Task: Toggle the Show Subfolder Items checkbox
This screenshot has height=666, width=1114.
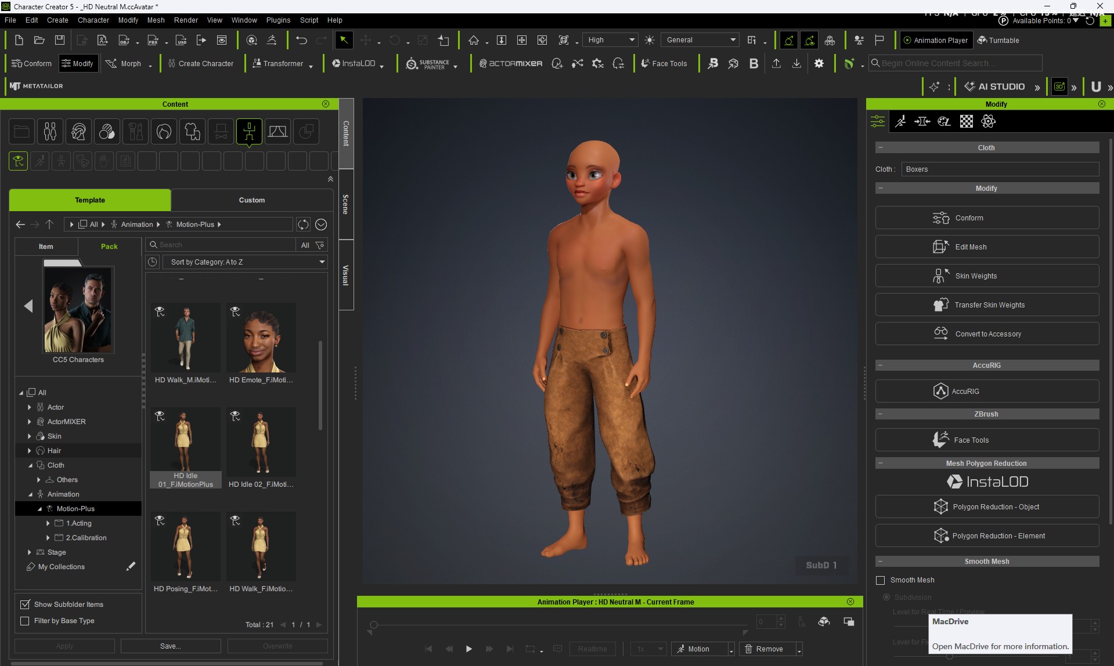Action: [25, 604]
